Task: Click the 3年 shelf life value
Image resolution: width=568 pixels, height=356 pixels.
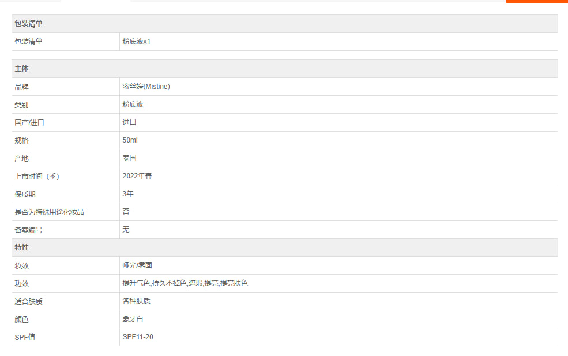Action: coord(128,194)
